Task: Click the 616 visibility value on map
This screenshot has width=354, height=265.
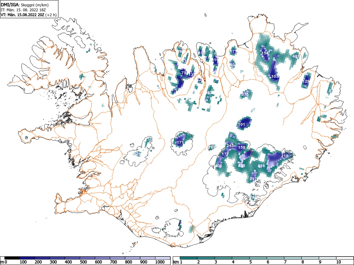Action: coord(261,166)
